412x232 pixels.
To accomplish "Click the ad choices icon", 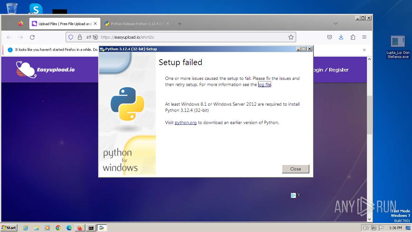I will (x=293, y=195).
